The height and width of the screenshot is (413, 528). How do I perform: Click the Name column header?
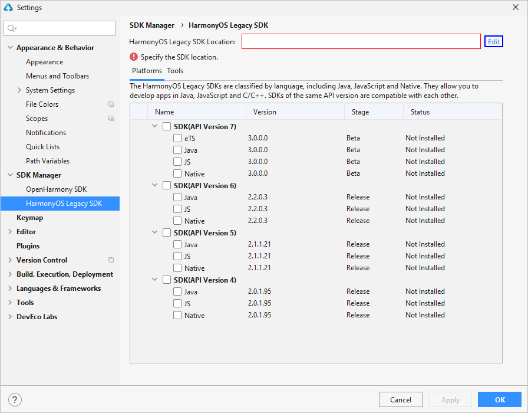point(197,112)
